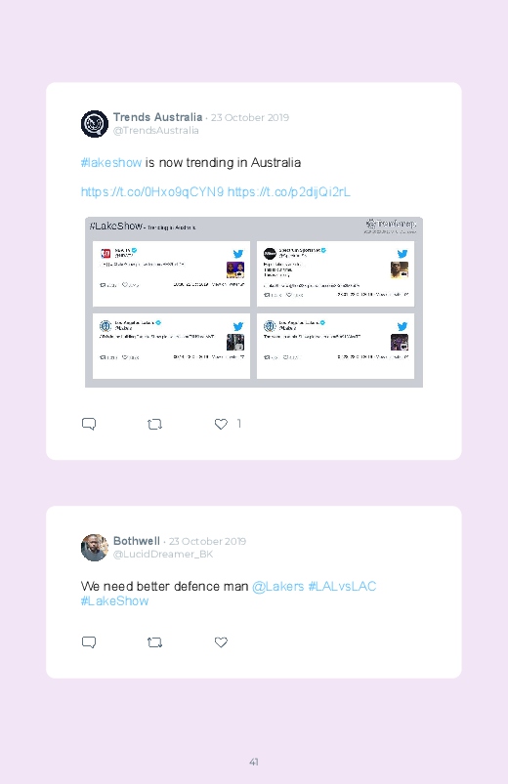The image size is (508, 784).
Task: Click the @TrendsAustralia handle
Action: [155, 130]
